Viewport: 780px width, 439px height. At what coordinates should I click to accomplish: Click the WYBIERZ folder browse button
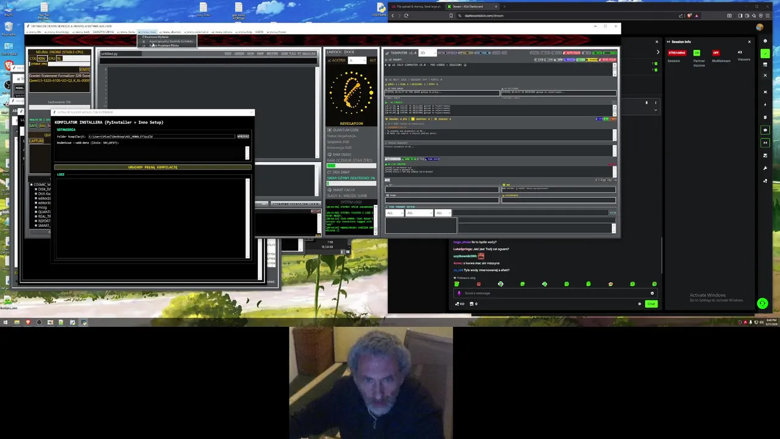[x=243, y=136]
